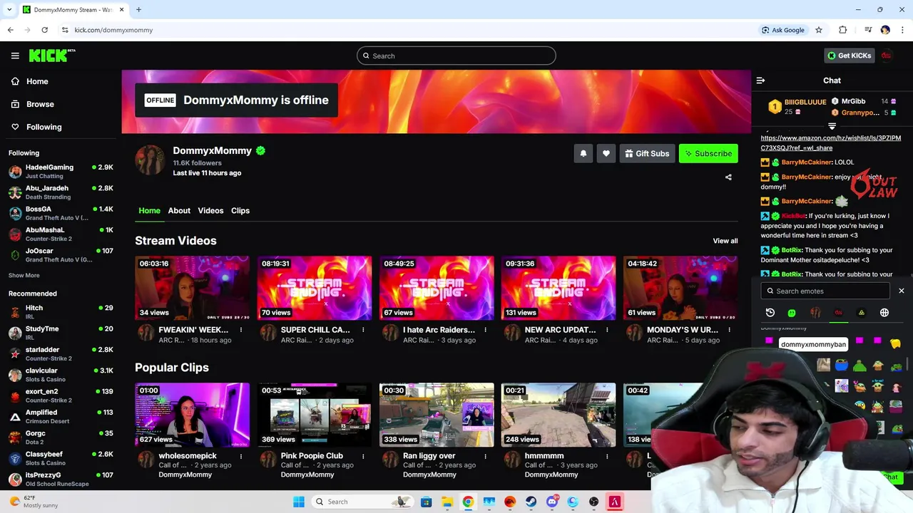Click the Get KICKs button
Image resolution: width=913 pixels, height=513 pixels.
[x=849, y=56]
